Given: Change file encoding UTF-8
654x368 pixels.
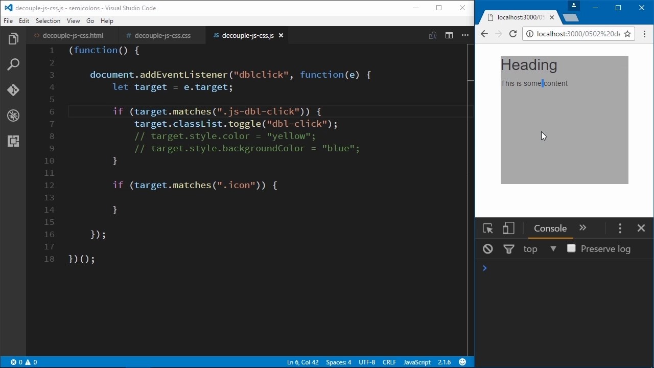Looking at the screenshot, I should [x=367, y=362].
